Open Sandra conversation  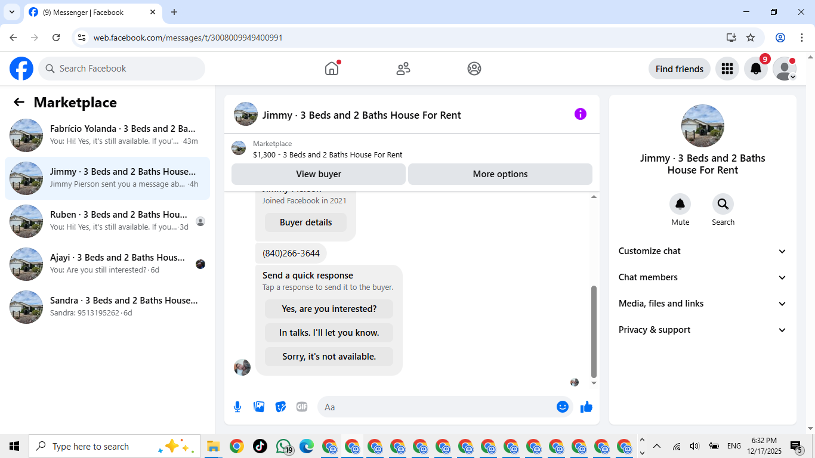107,307
